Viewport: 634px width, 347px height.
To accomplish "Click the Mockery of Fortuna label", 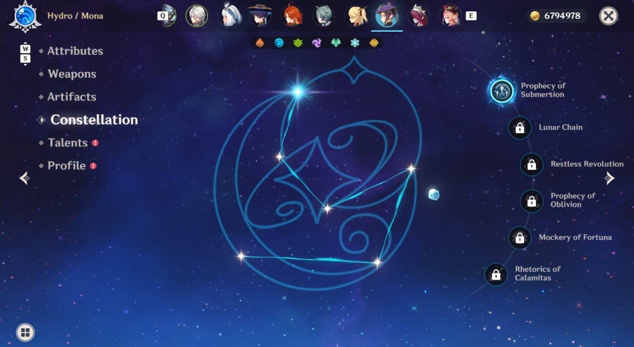I will pyautogui.click(x=575, y=238).
